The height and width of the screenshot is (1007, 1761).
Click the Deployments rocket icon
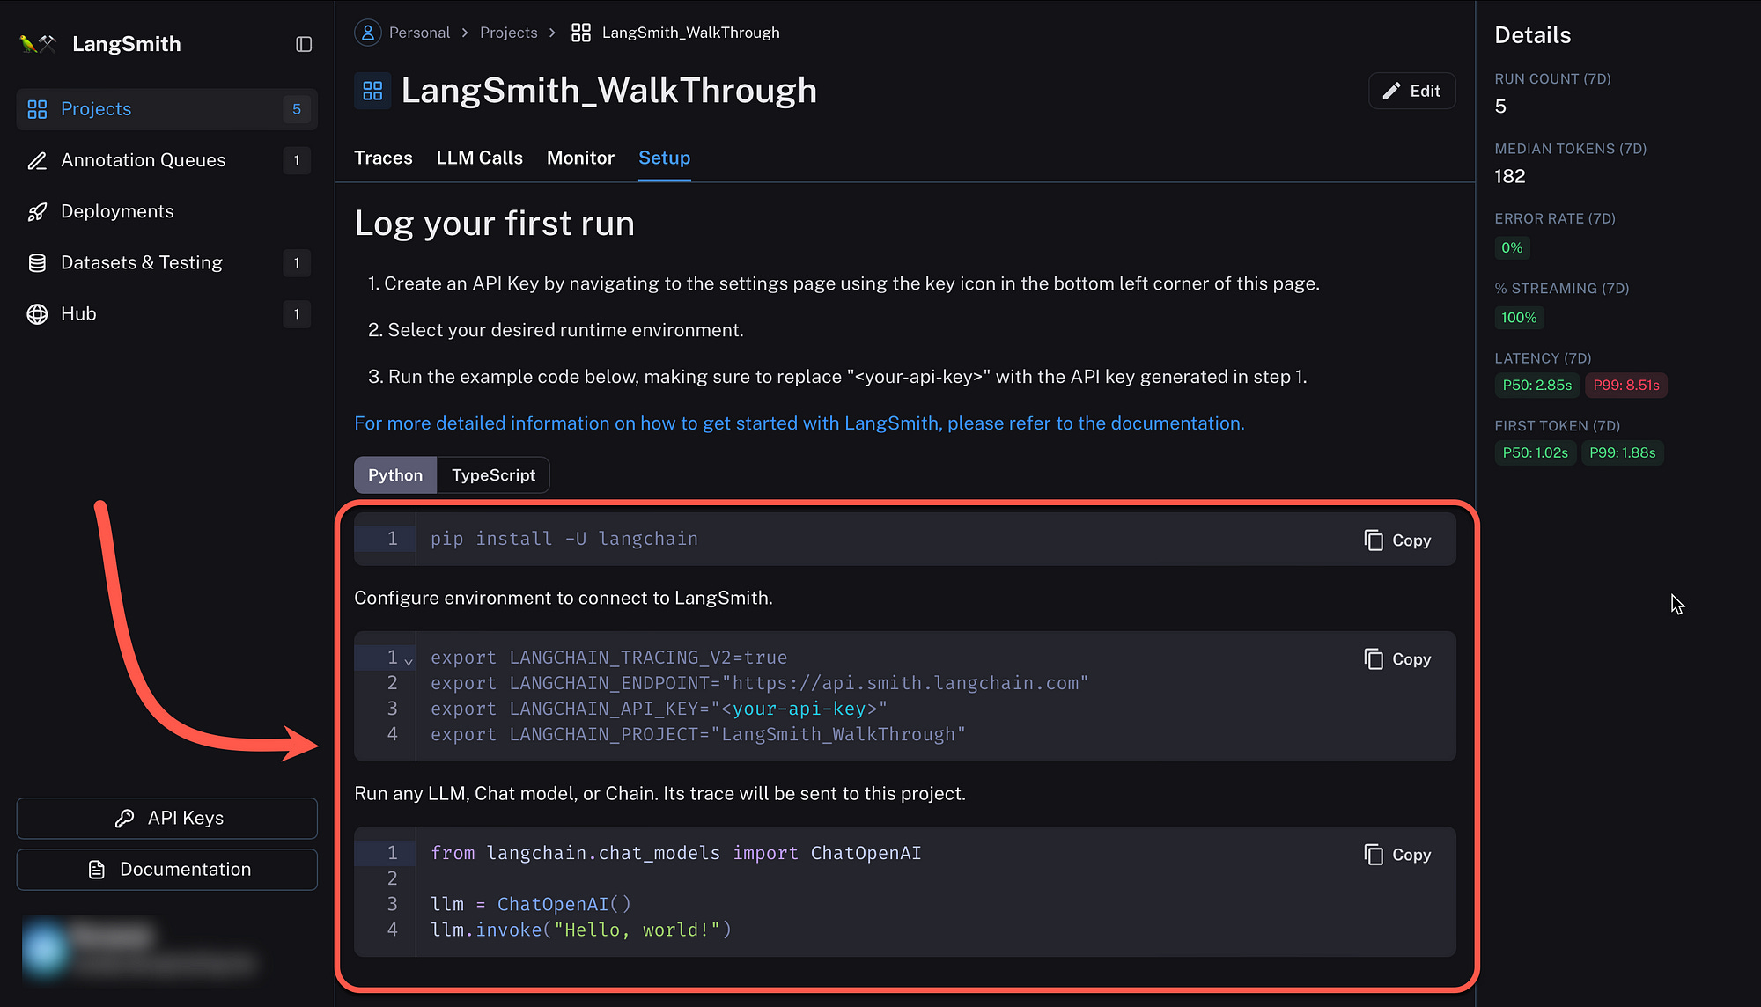tap(37, 211)
